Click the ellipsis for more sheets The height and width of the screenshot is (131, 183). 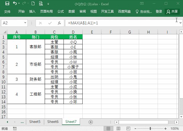(22, 122)
